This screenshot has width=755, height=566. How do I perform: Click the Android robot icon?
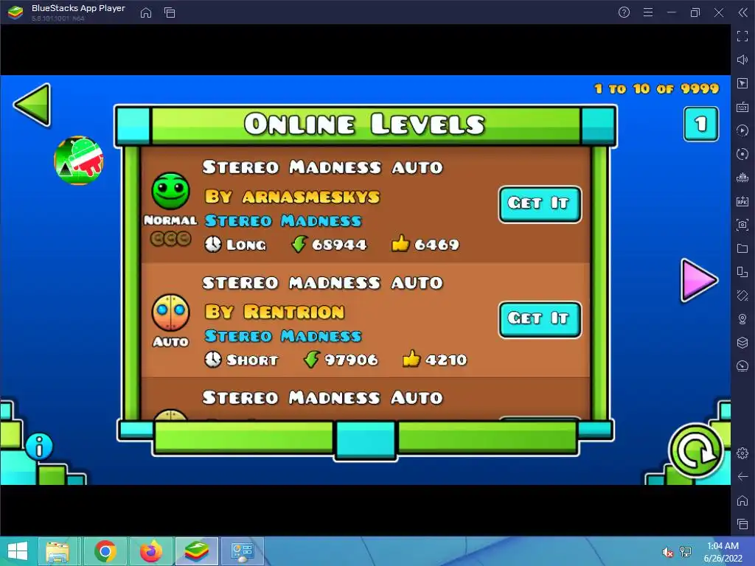(79, 161)
